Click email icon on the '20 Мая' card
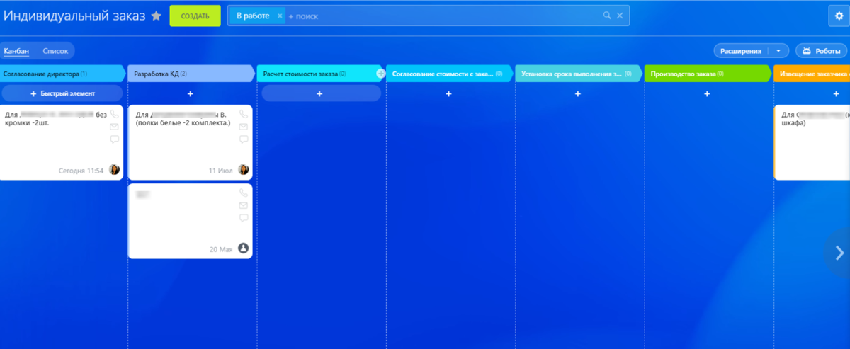Screen dimensions: 850x349 pos(244,205)
